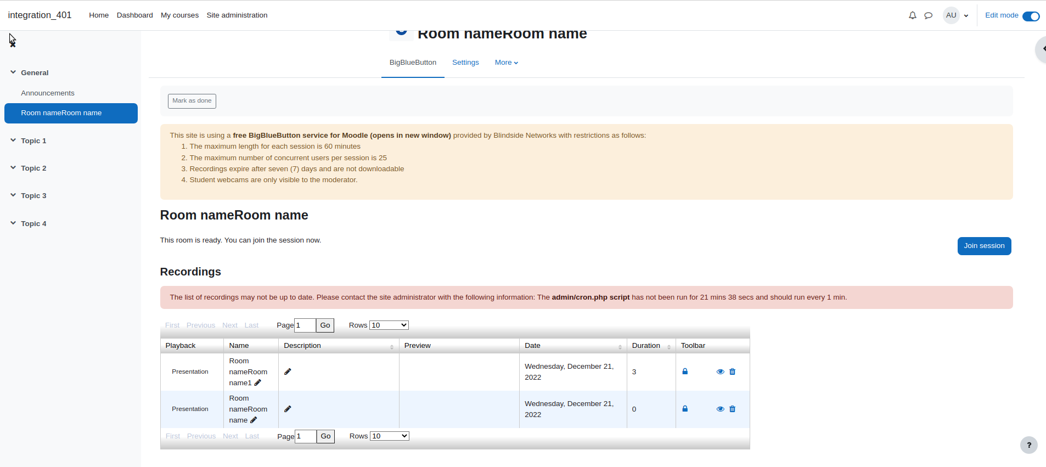Screen dimensions: 1046x467
Task: Sort recordings by the Date column arrows
Action: (x=620, y=346)
